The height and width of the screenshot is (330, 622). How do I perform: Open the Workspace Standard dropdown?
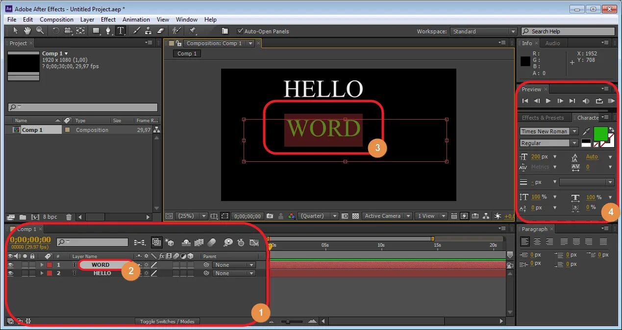tap(484, 31)
